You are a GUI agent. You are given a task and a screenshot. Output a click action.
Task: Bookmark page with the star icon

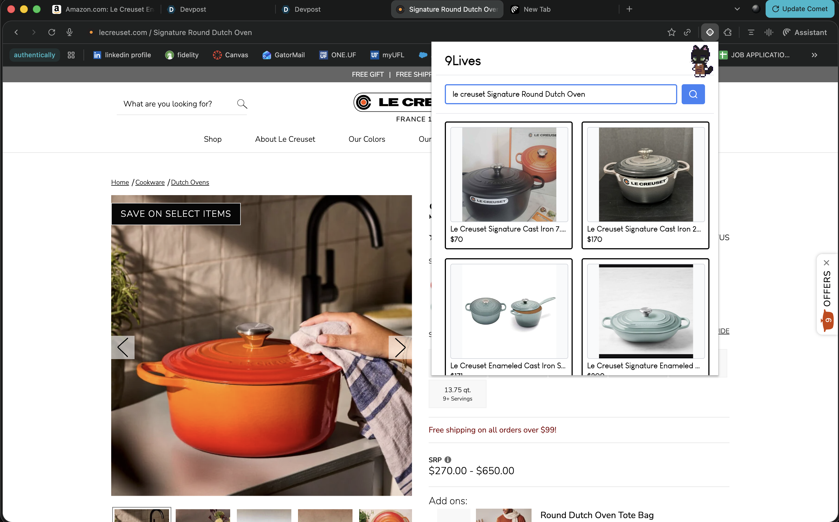[671, 32]
